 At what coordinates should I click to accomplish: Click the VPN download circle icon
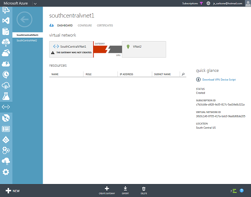click(x=198, y=79)
